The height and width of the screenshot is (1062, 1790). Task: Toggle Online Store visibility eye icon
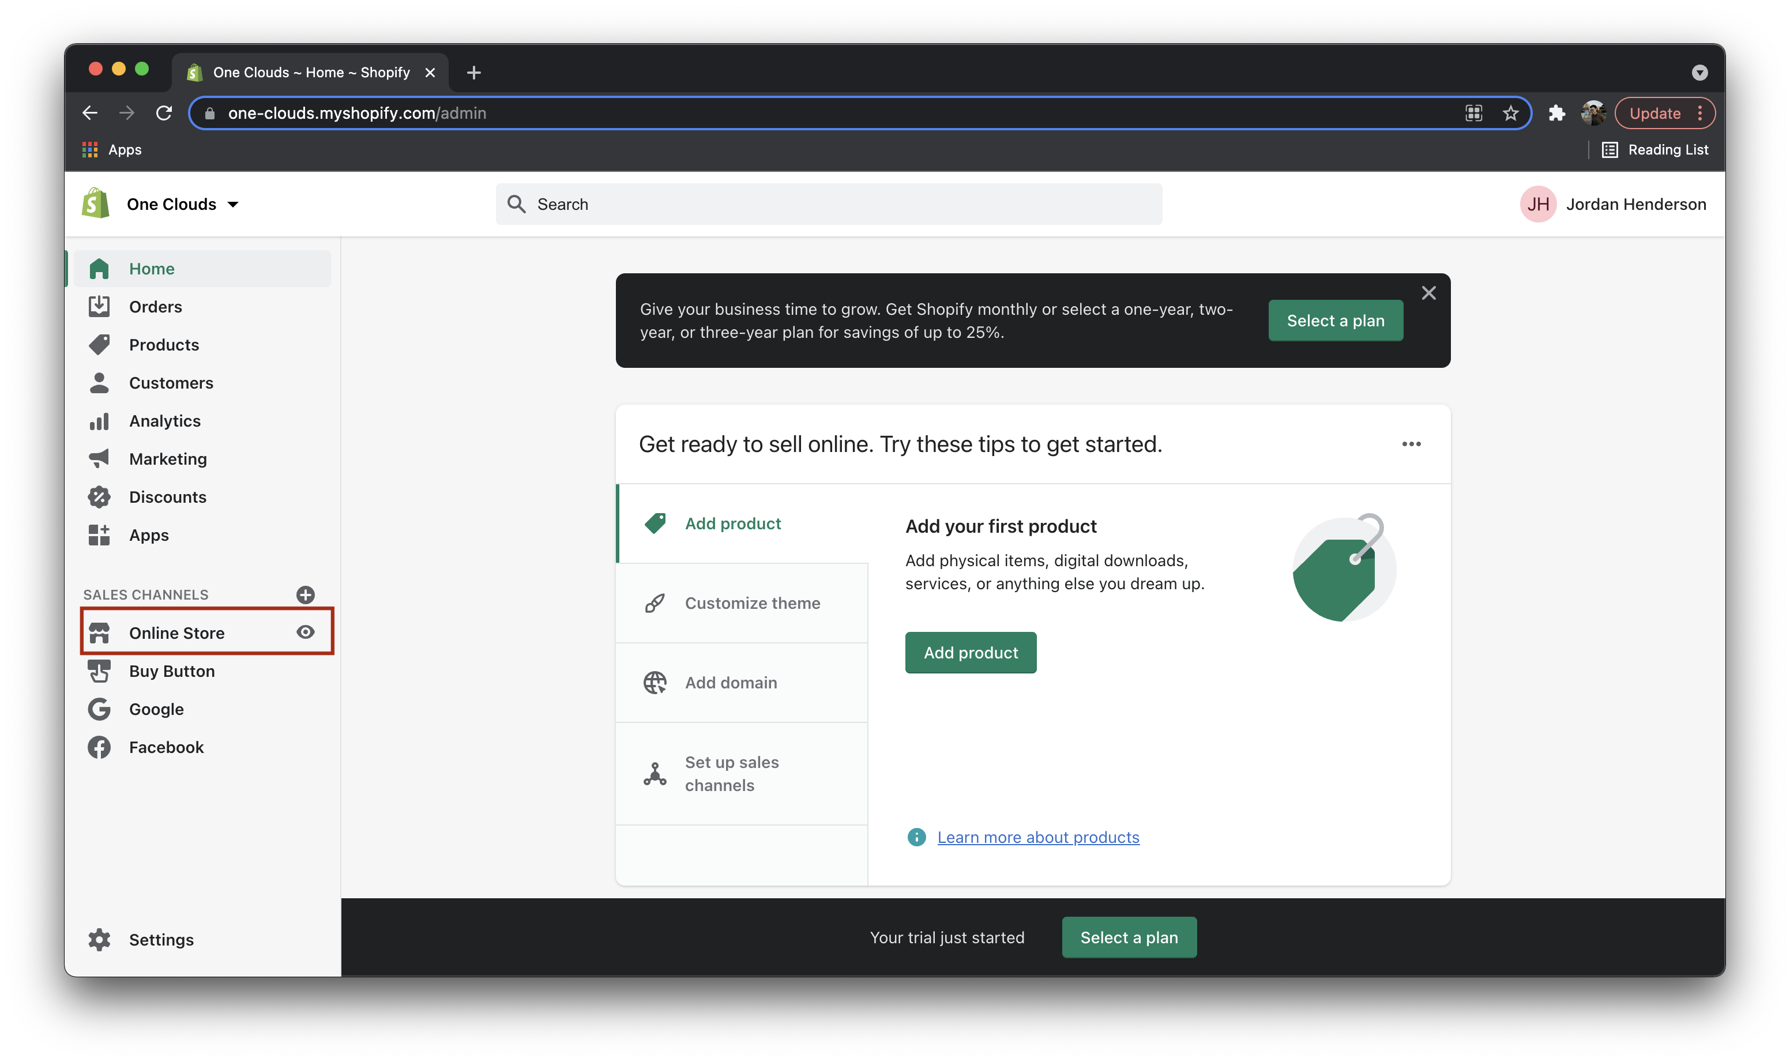tap(304, 632)
